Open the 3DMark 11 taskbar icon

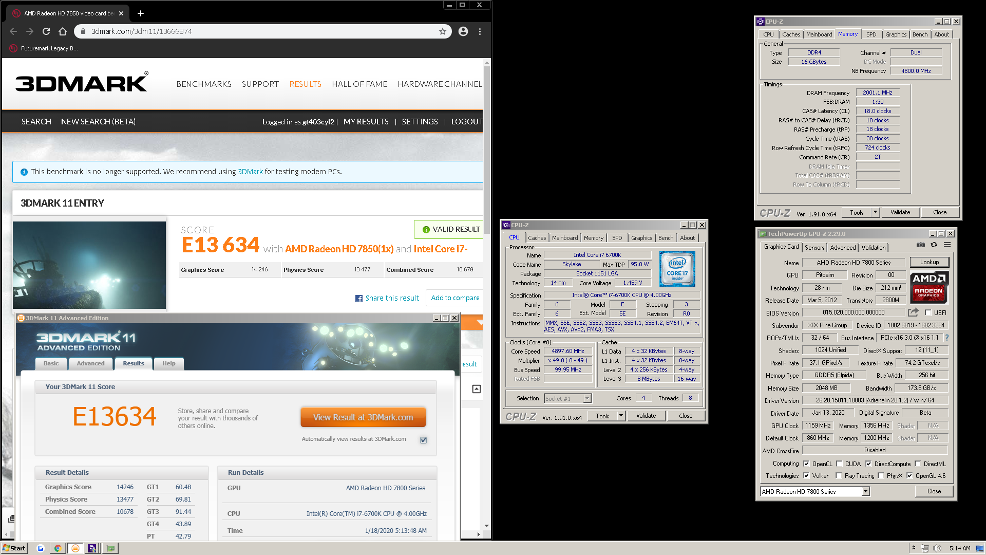coord(75,548)
